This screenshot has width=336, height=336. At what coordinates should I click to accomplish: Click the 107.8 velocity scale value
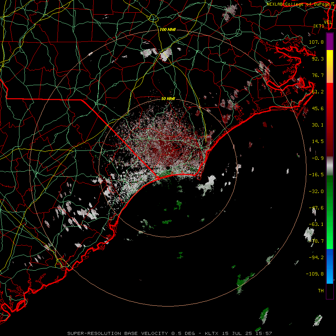pyautogui.click(x=316, y=42)
